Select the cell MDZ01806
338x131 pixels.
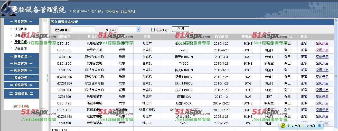tap(64, 77)
